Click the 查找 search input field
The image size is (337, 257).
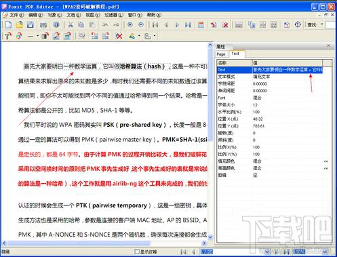(x=331, y=24)
